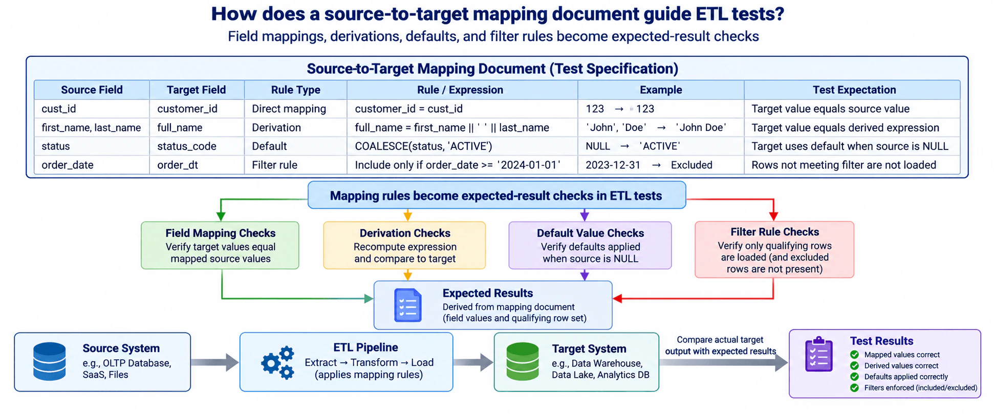
Task: Click the green checkmark beside Mapped values correct
Action: [854, 355]
